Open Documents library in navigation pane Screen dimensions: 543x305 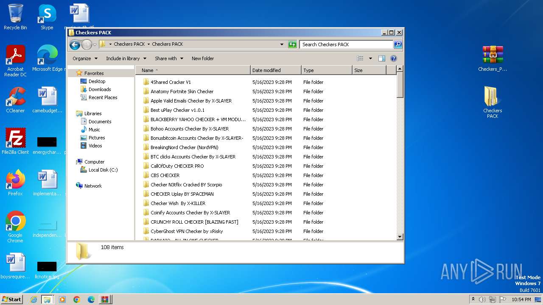[x=100, y=122]
